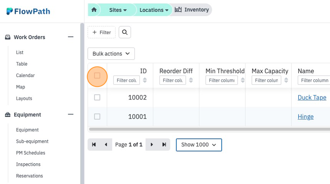The width and height of the screenshot is (330, 184).
Task: Check the row 10002 checkbox
Action: coord(97,97)
